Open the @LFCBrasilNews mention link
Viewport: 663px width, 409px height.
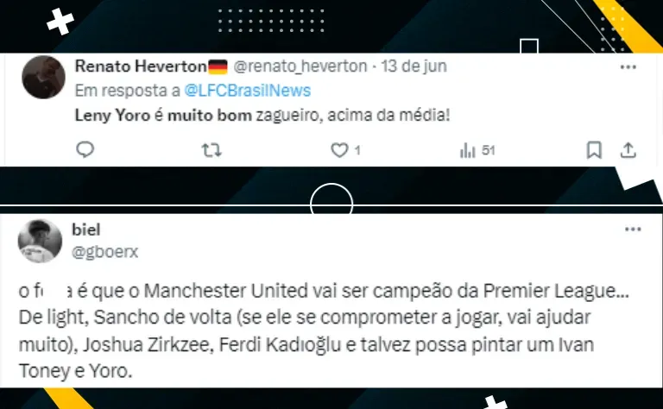click(248, 91)
